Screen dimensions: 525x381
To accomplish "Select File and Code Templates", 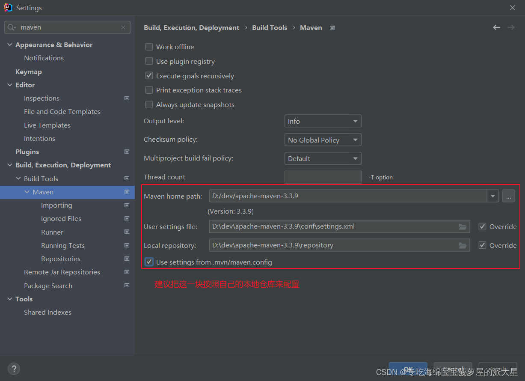I will pyautogui.click(x=62, y=111).
